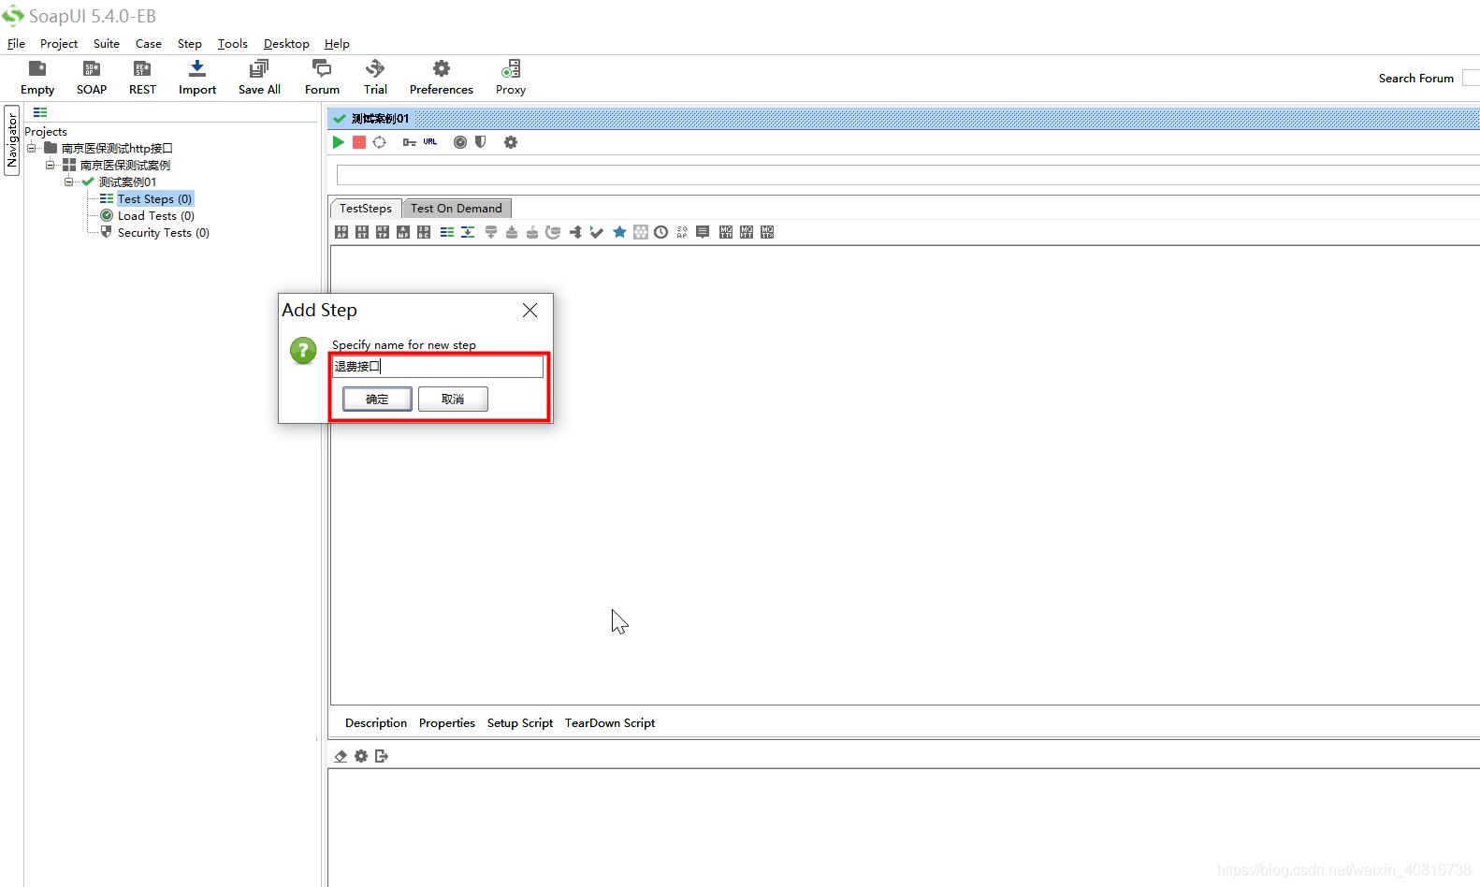Create a new SOAP project
Screen dimensions: 1480x887
[x=92, y=78]
